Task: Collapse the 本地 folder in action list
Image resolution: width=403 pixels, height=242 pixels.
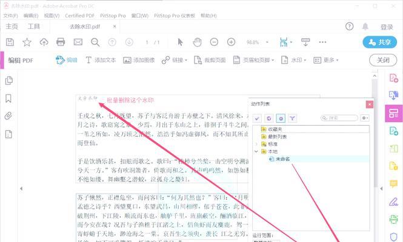Action: (256, 151)
